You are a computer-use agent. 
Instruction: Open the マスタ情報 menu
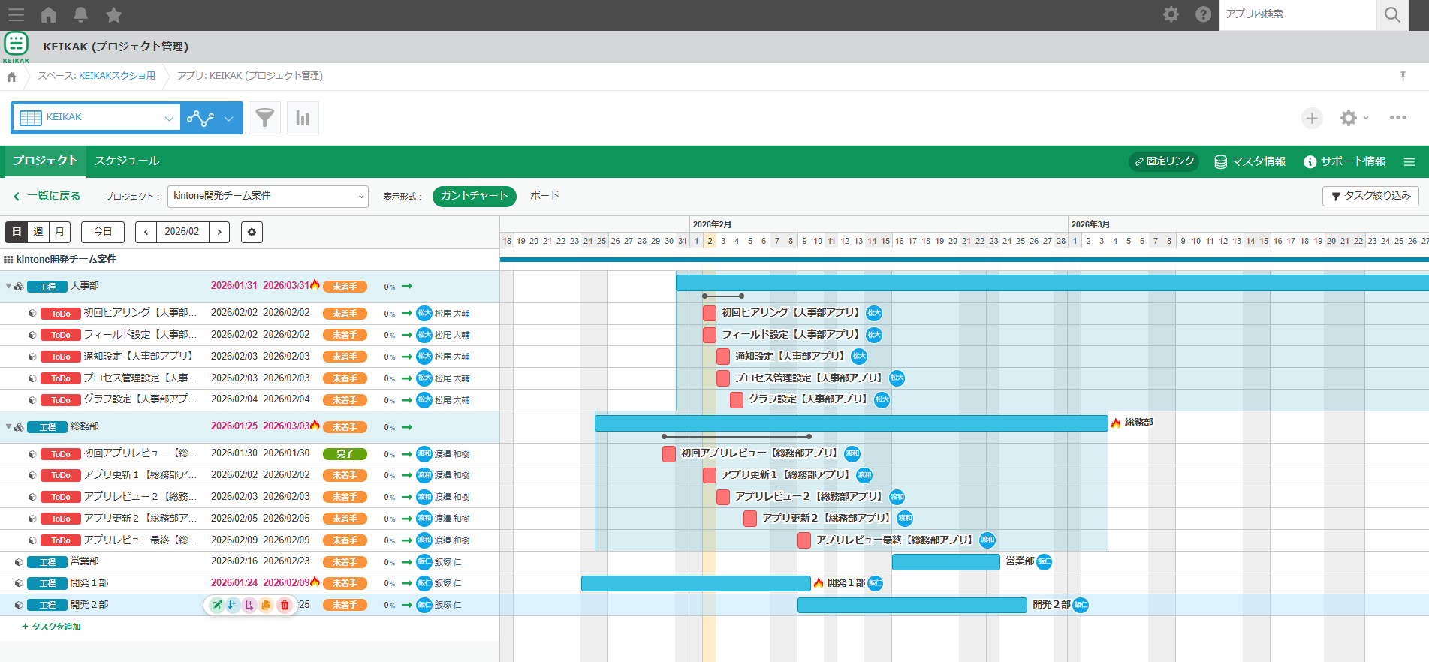tap(1250, 161)
